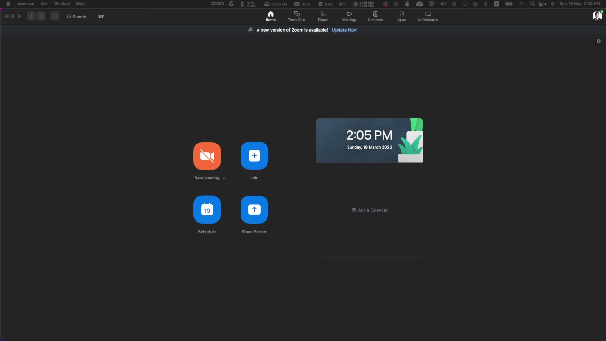Click the history clock button
This screenshot has height=341, width=606.
click(55, 16)
